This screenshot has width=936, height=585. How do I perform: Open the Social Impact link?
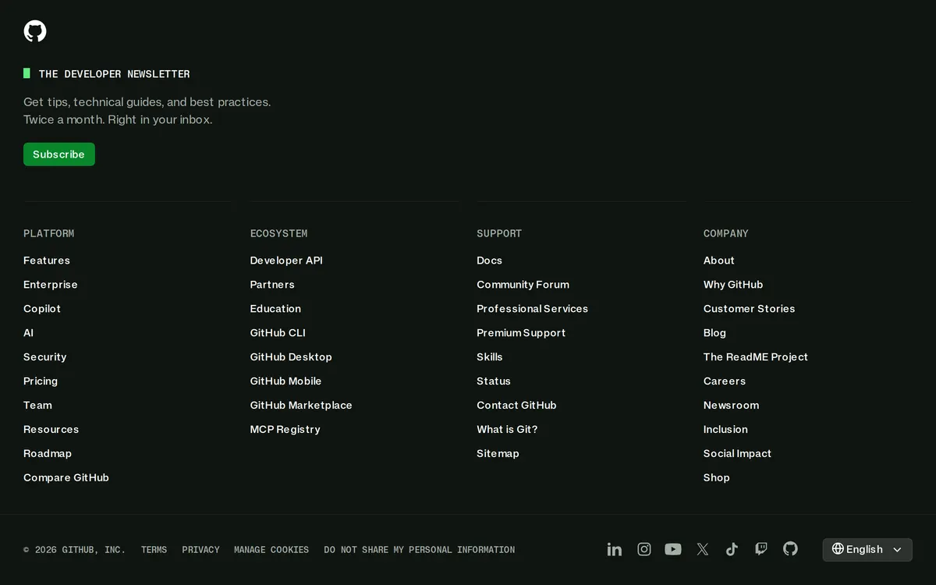click(x=737, y=454)
